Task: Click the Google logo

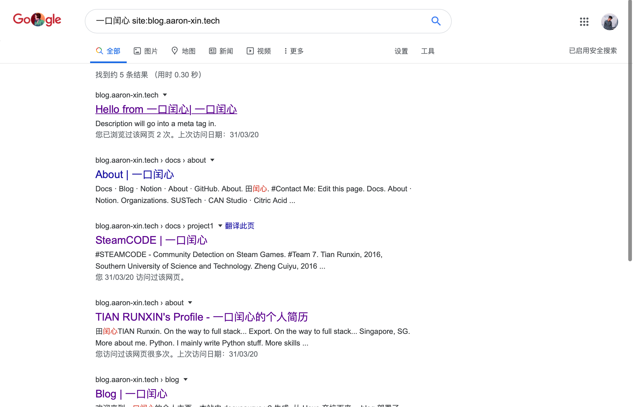Action: [x=37, y=20]
